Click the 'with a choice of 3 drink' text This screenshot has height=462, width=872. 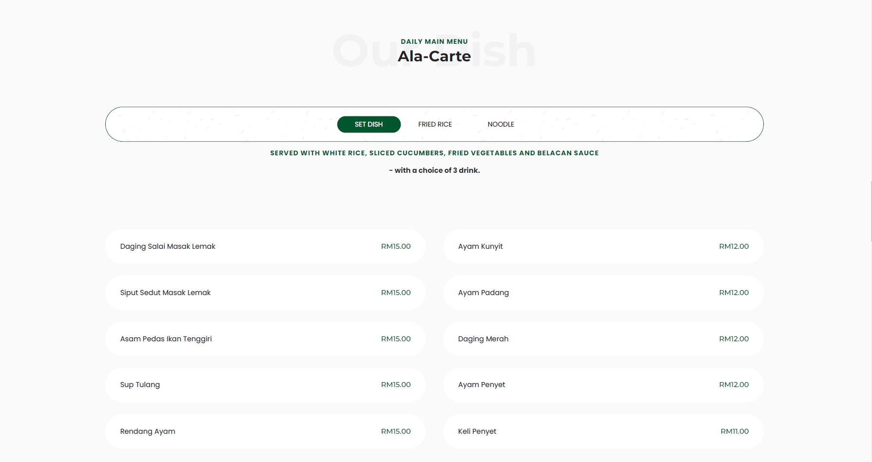434,170
